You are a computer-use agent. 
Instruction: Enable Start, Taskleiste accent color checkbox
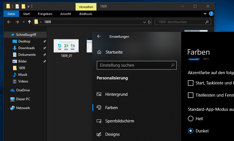[191, 83]
